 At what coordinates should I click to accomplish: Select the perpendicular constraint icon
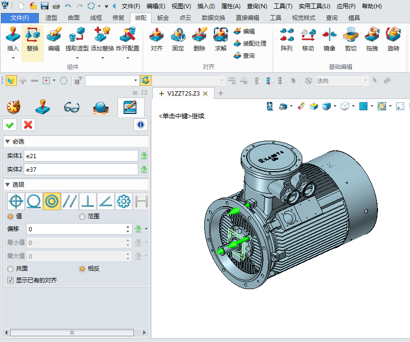point(88,201)
